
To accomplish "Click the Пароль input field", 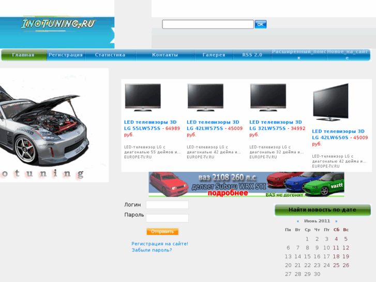I will [x=167, y=218].
